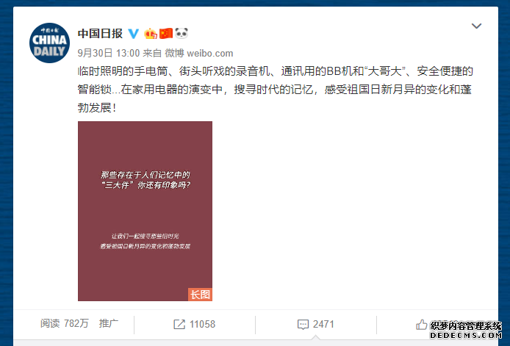This screenshot has width=510, height=346.
Task: Click the repost count 11058
Action: tap(202, 324)
